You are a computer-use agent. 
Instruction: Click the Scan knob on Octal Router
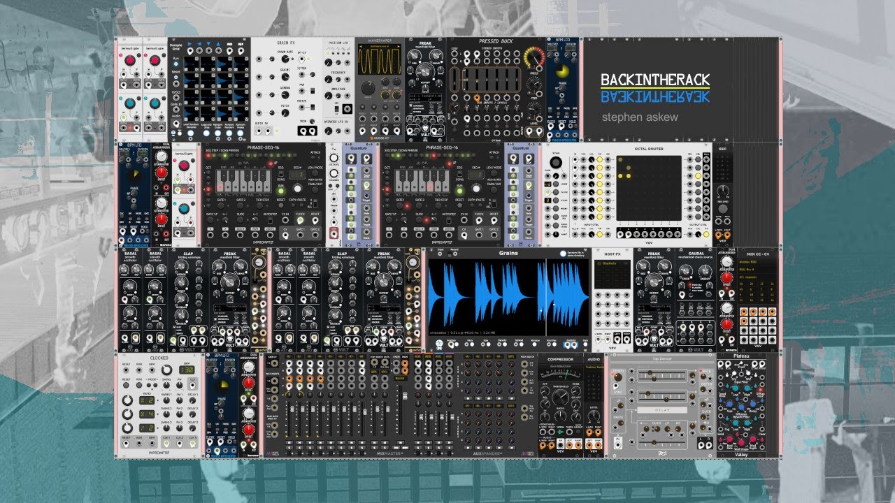click(x=556, y=162)
